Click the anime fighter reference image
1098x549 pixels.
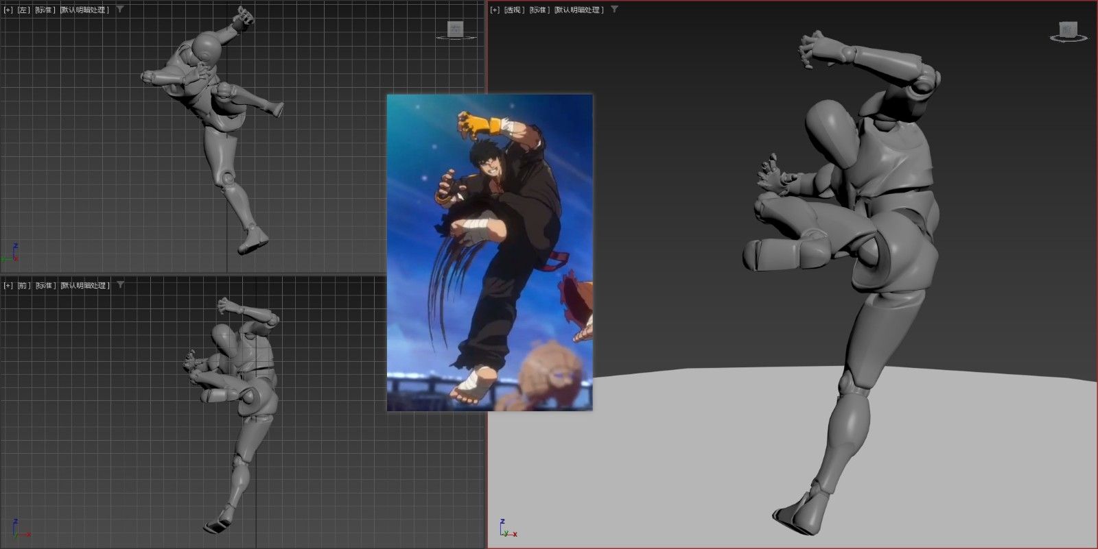(x=489, y=253)
